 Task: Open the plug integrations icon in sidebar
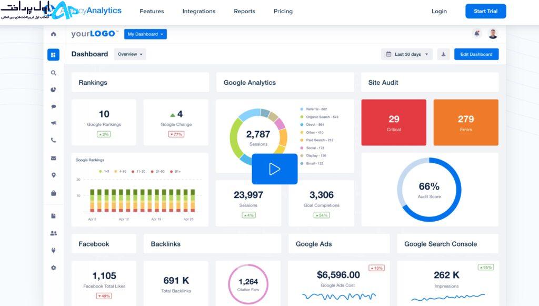click(53, 250)
